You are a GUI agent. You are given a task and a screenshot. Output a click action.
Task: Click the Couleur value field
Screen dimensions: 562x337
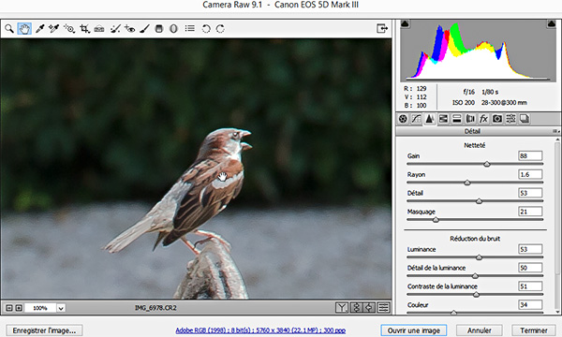(530, 305)
